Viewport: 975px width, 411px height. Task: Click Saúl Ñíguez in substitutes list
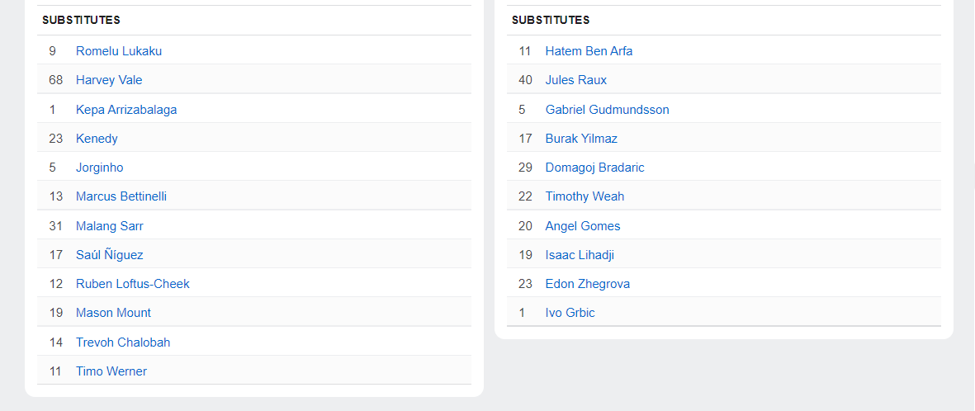[x=110, y=255]
